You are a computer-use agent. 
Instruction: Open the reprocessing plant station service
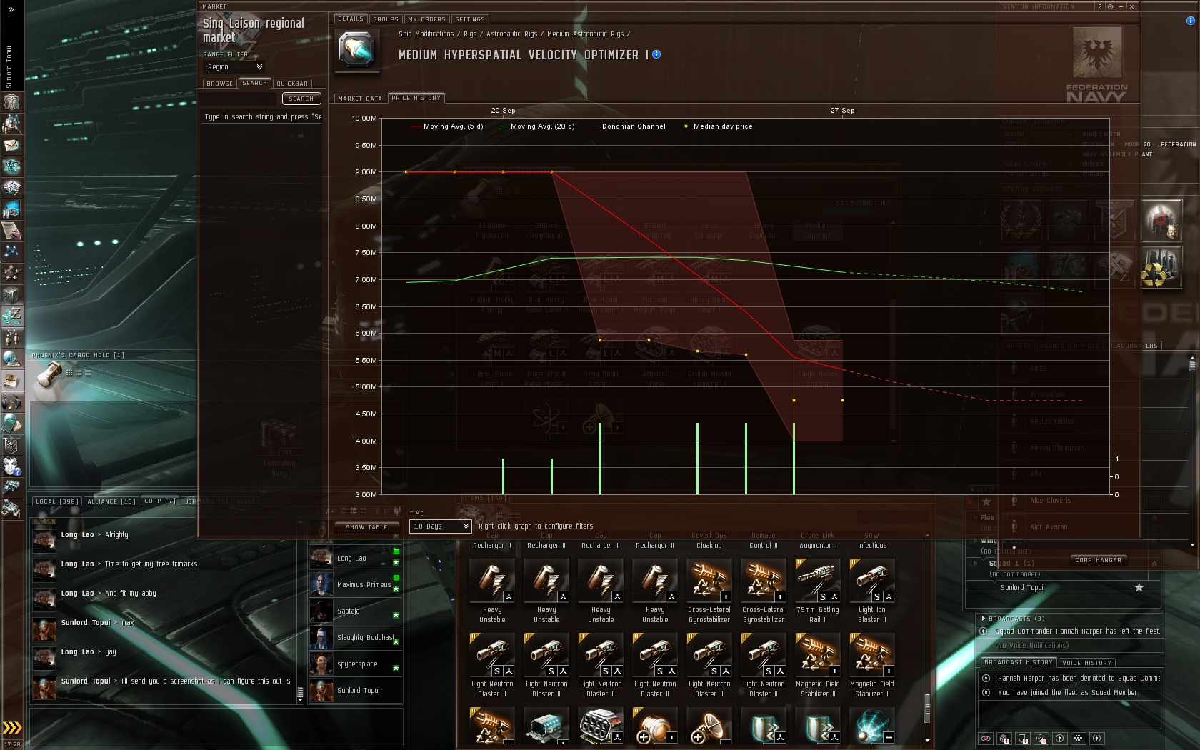[1161, 269]
